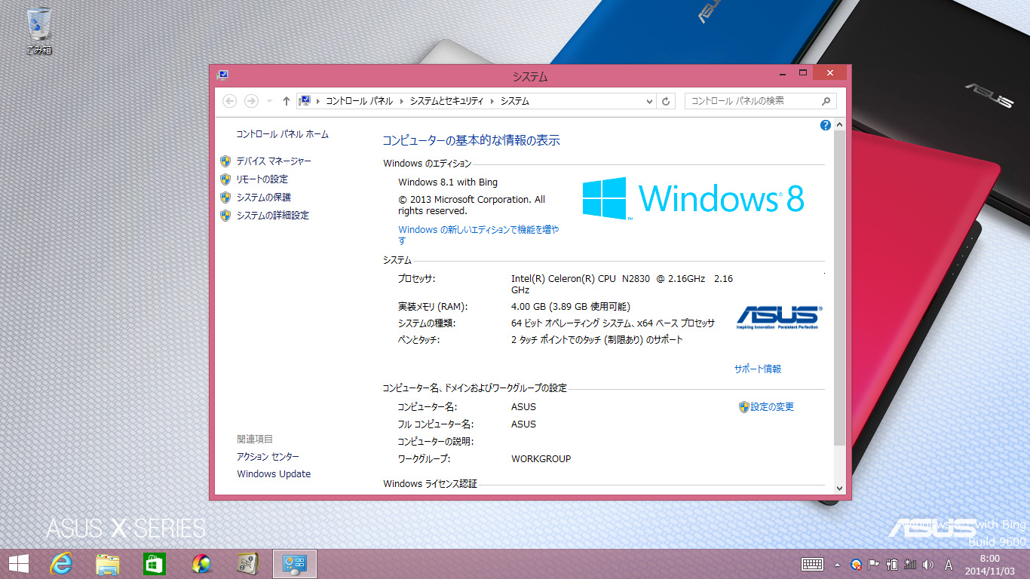Open File Explorer from the taskbar
The width and height of the screenshot is (1030, 579).
pyautogui.click(x=108, y=564)
